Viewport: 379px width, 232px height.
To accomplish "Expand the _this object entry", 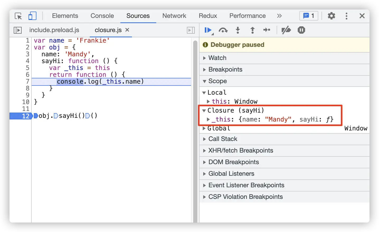I will pos(208,119).
